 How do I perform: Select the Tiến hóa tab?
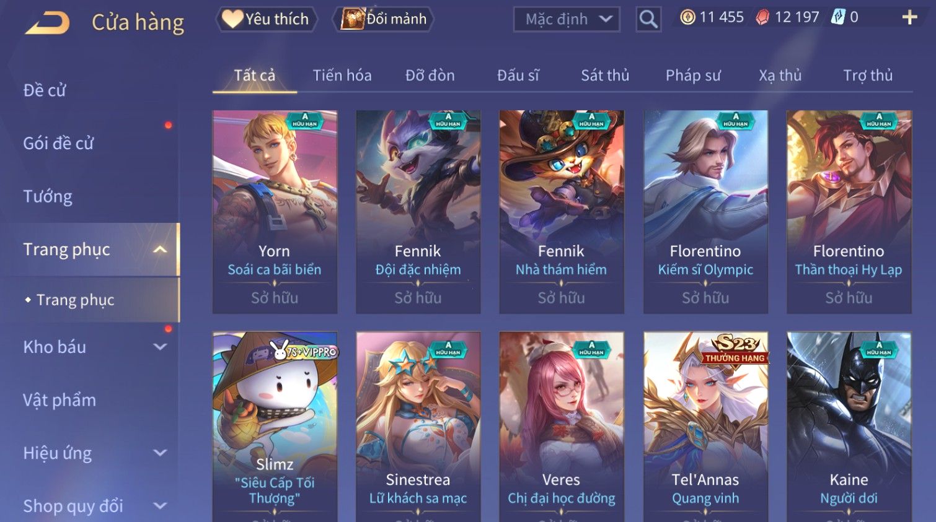[x=342, y=76]
